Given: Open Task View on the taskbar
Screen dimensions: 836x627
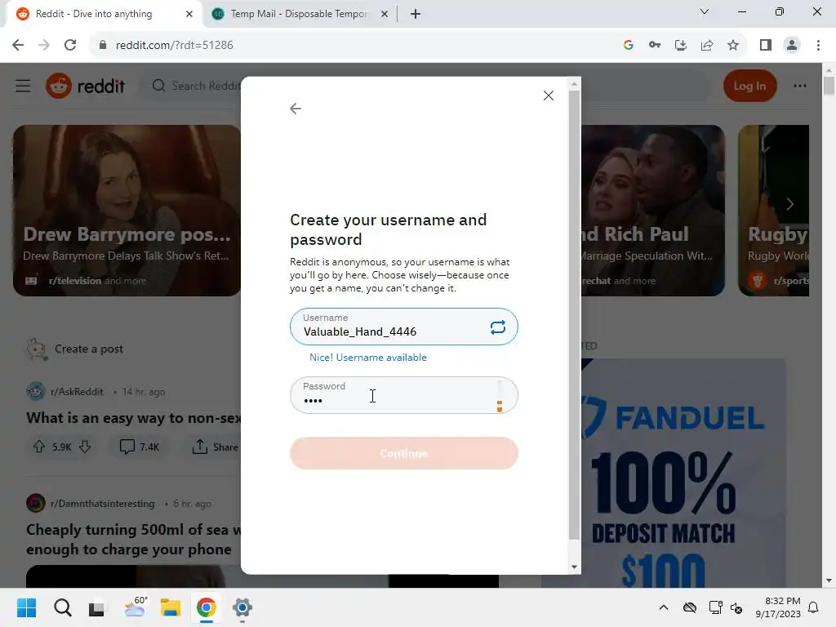Looking at the screenshot, I should click(x=97, y=607).
